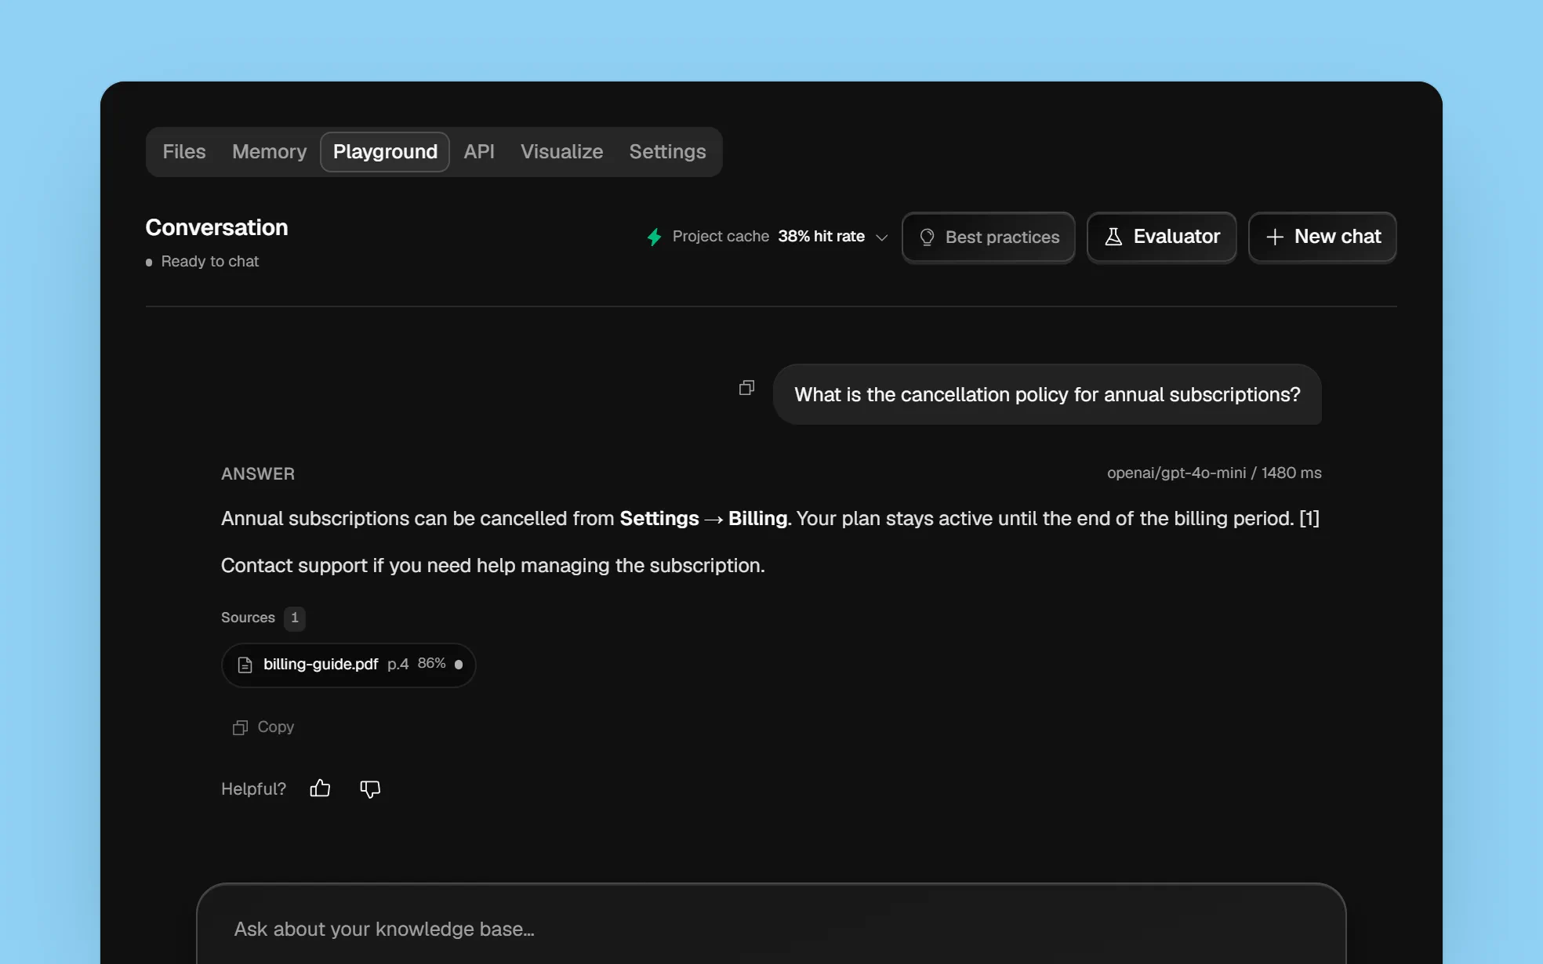Viewport: 1543px width, 964px height.
Task: Click the 86% relevance score
Action: point(431,663)
